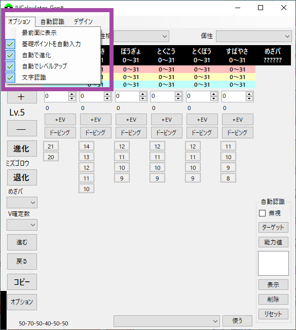
Task: Click the 表示 button
Action: (x=273, y=285)
